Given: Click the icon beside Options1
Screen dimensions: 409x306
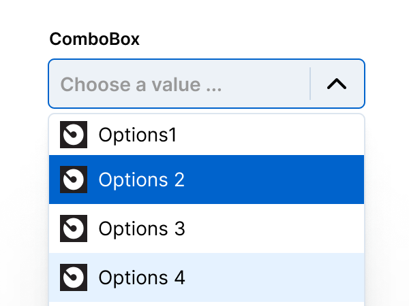Looking at the screenshot, I should (x=73, y=135).
